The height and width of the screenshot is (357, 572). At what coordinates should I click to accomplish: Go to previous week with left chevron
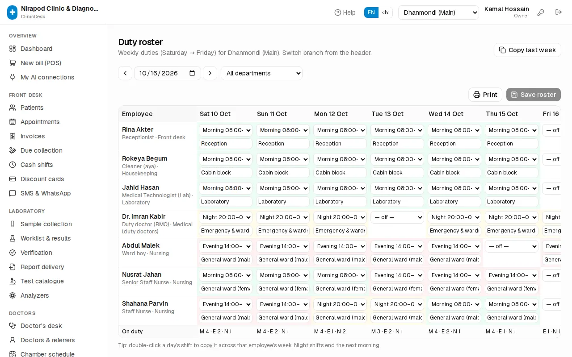click(x=125, y=73)
